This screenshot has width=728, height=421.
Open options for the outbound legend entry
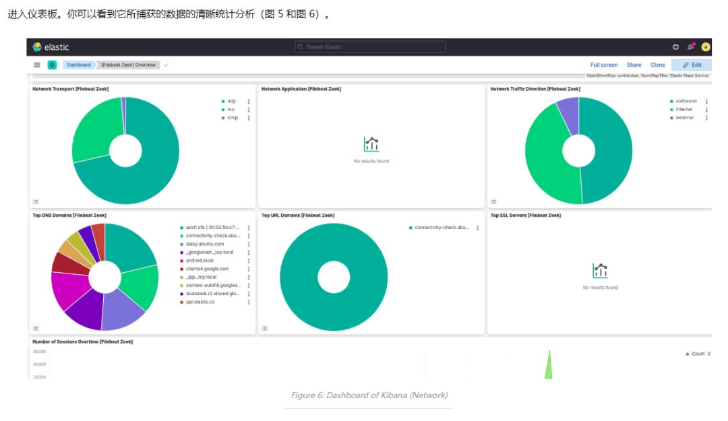pyautogui.click(x=706, y=101)
